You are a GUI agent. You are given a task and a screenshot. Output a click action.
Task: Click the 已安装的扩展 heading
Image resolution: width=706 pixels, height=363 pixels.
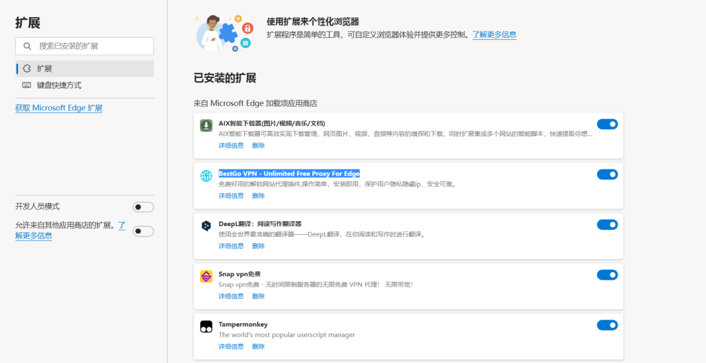point(225,79)
